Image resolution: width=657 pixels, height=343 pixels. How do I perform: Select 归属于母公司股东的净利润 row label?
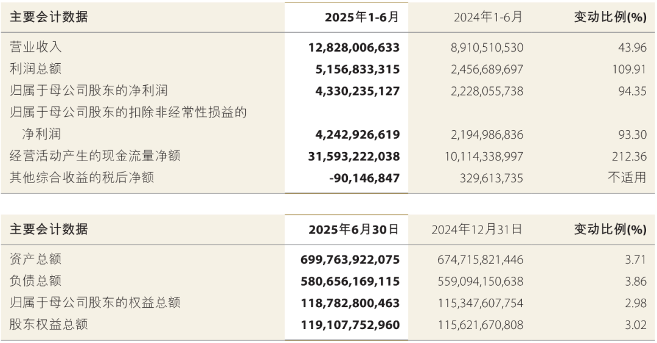[89, 91]
